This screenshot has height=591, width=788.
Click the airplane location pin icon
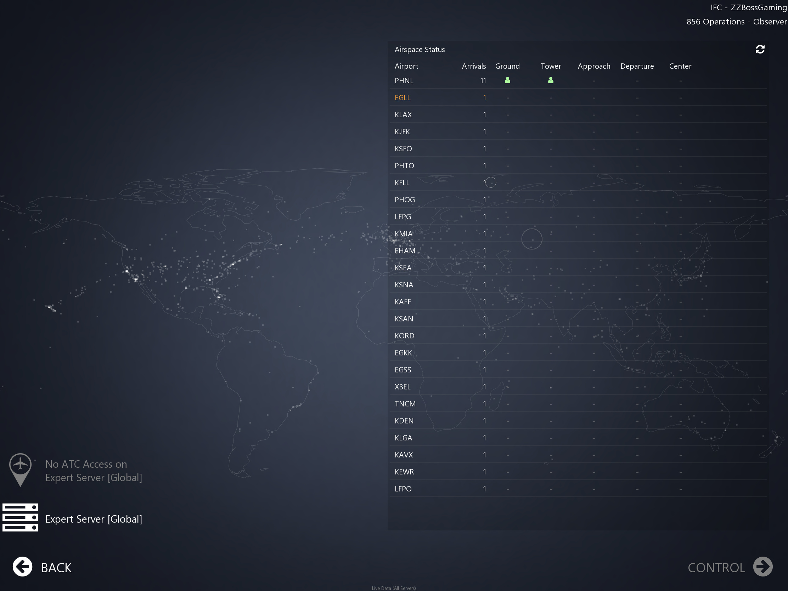point(20,469)
